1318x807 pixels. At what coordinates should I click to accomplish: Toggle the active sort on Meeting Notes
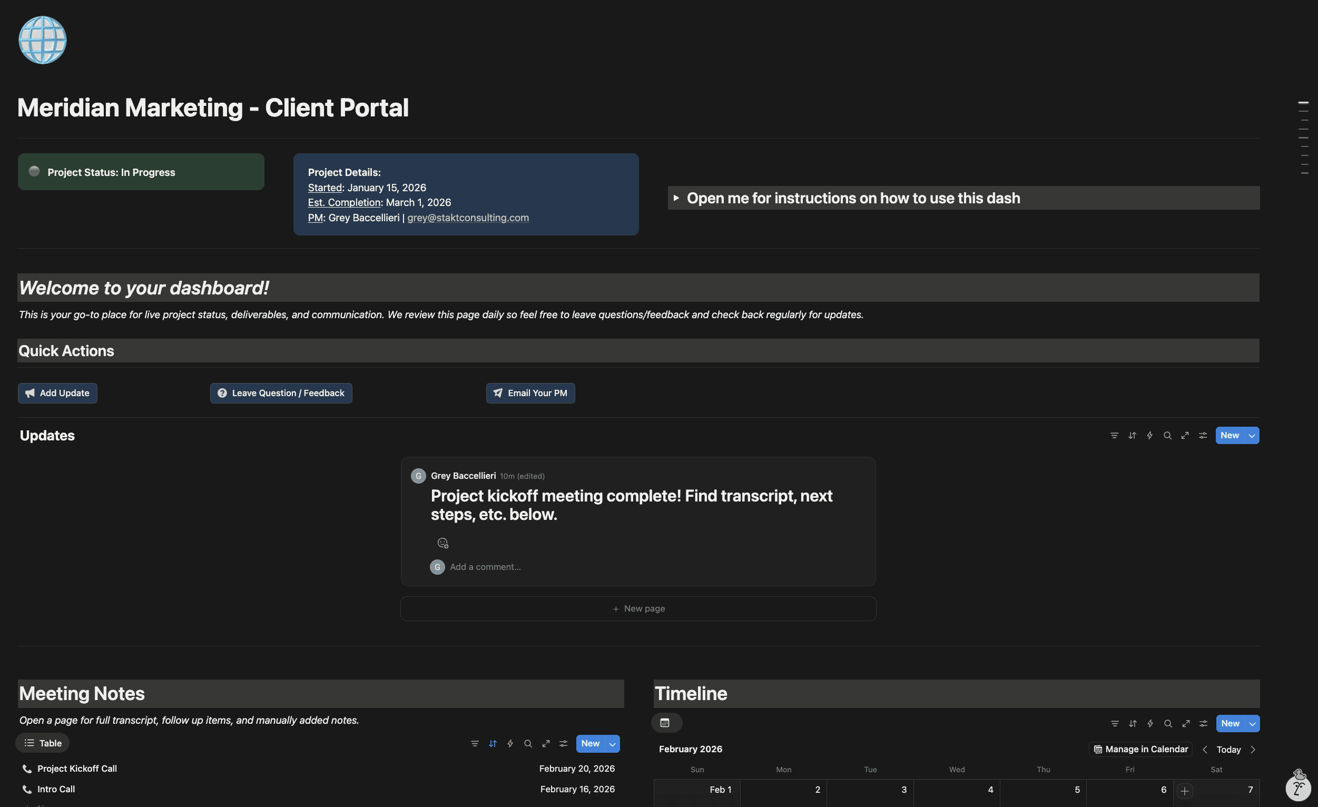point(492,743)
